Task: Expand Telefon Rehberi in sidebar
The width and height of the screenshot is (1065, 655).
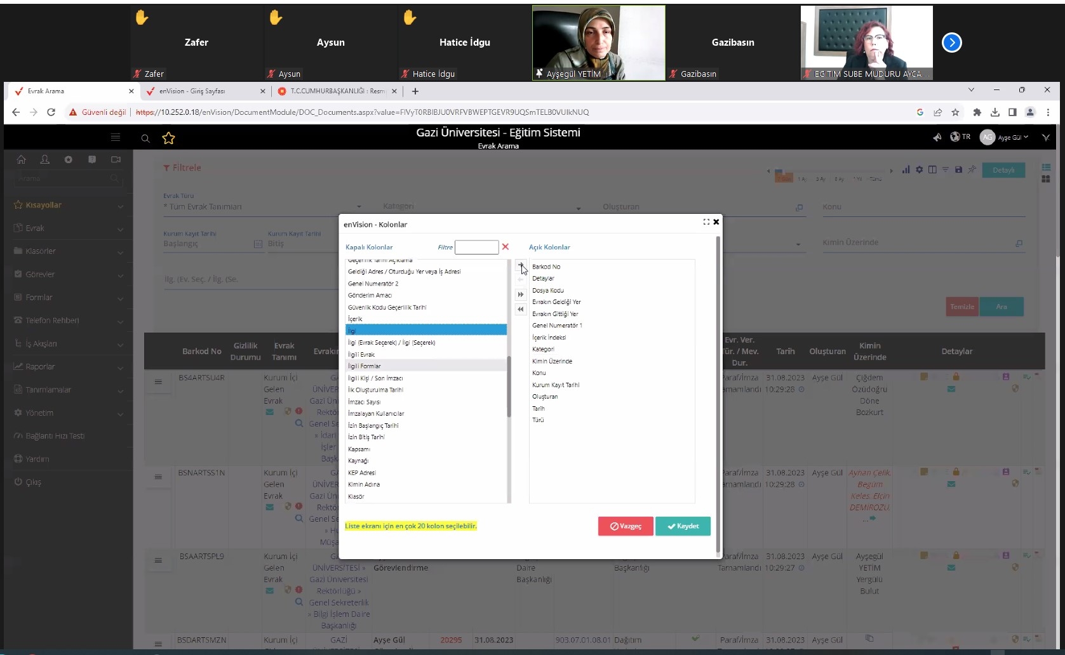Action: pyautogui.click(x=69, y=321)
